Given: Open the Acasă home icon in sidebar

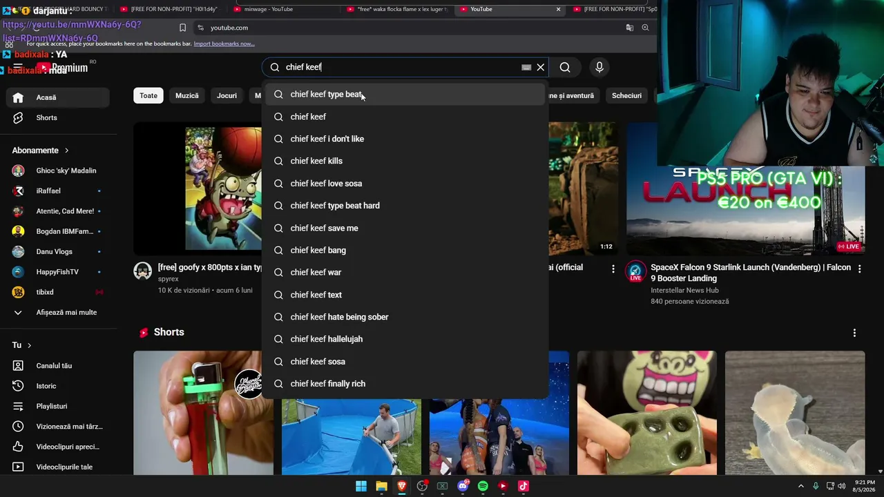Looking at the screenshot, I should (x=18, y=97).
